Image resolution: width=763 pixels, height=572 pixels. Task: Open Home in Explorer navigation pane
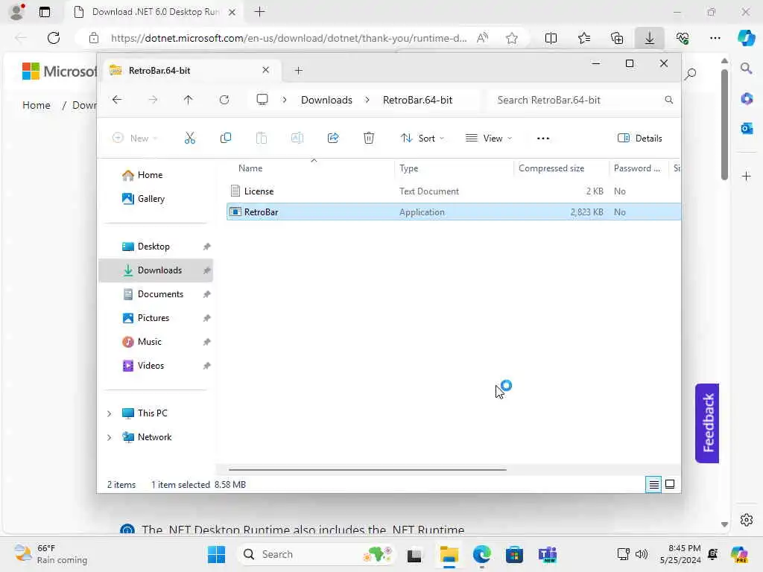tap(150, 174)
